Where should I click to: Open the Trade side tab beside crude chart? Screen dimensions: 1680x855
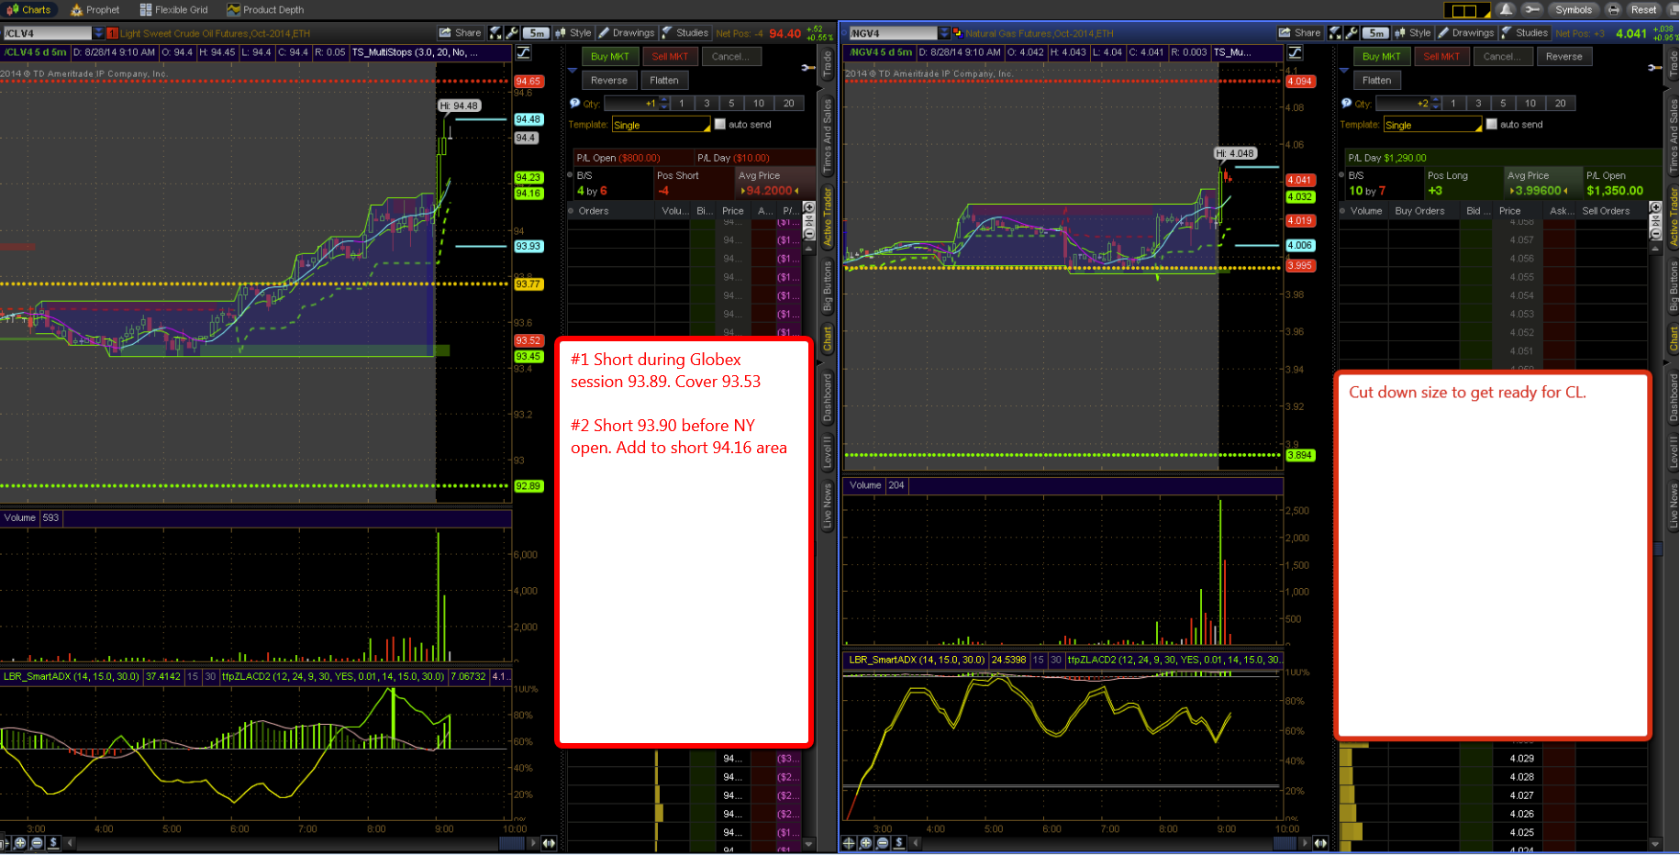click(x=827, y=64)
